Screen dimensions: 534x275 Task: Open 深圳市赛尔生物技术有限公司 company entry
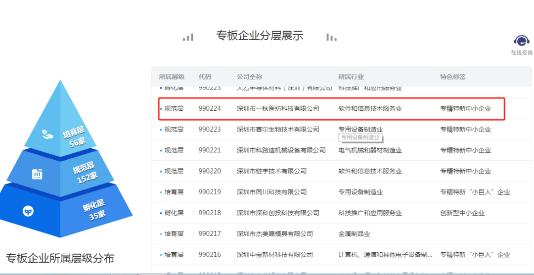(x=278, y=130)
